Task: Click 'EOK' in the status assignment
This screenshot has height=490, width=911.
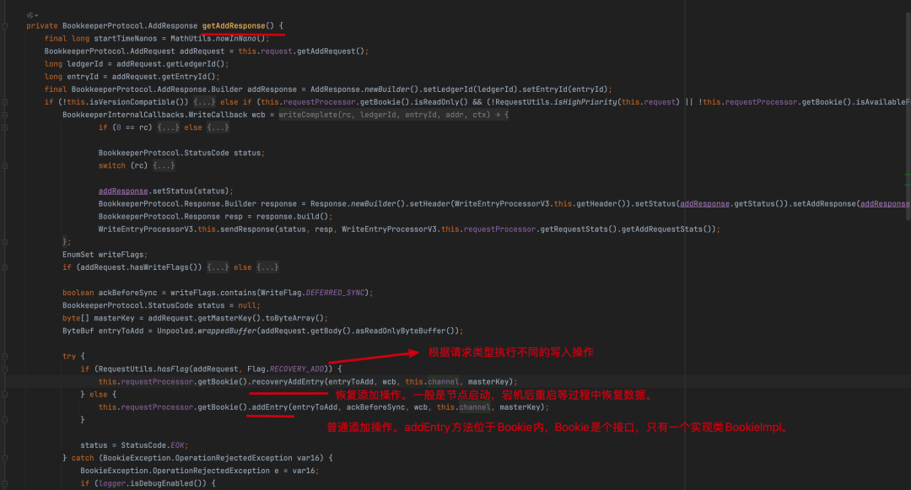Action: pos(177,445)
